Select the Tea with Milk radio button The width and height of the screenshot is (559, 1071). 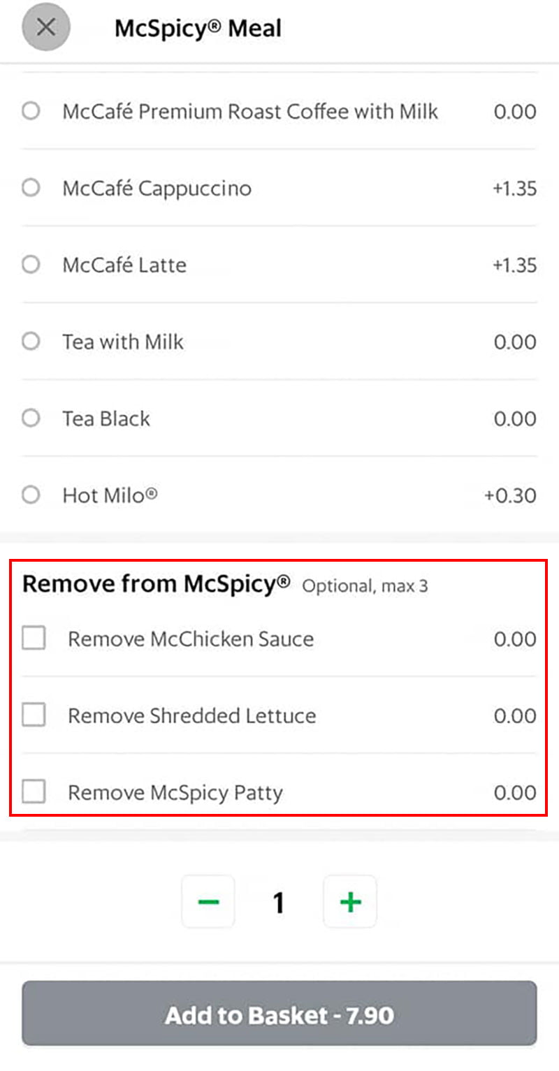click(31, 342)
